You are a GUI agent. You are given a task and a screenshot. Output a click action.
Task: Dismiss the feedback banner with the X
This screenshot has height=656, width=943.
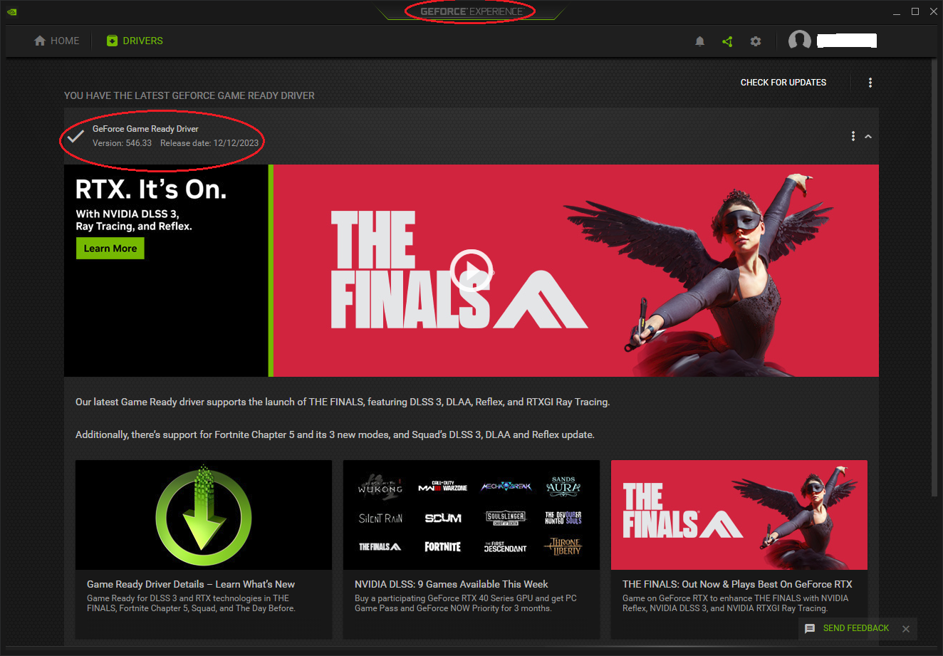click(x=905, y=629)
